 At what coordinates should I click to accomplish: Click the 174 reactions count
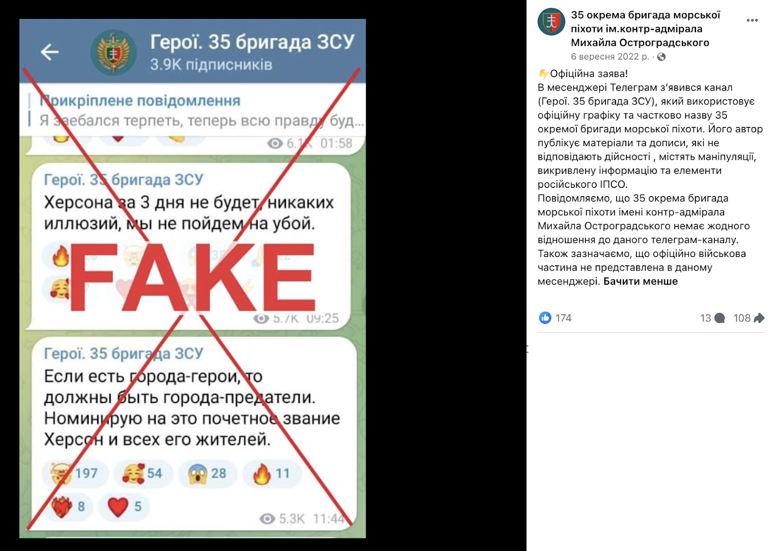tap(563, 318)
